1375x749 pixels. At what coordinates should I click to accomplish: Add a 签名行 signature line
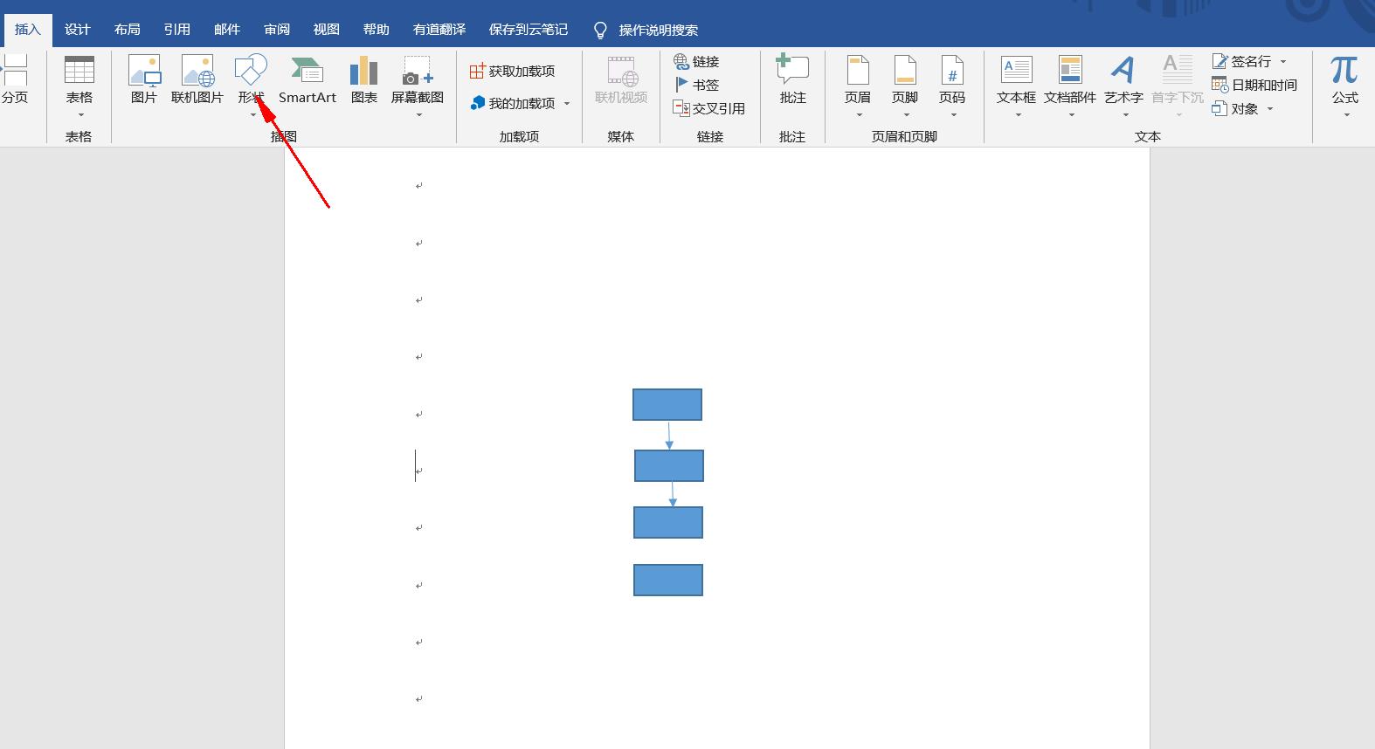1242,62
